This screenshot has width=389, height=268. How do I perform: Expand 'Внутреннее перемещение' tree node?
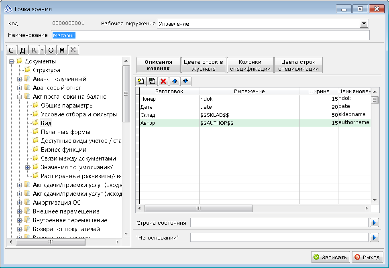pyautogui.click(x=19, y=220)
